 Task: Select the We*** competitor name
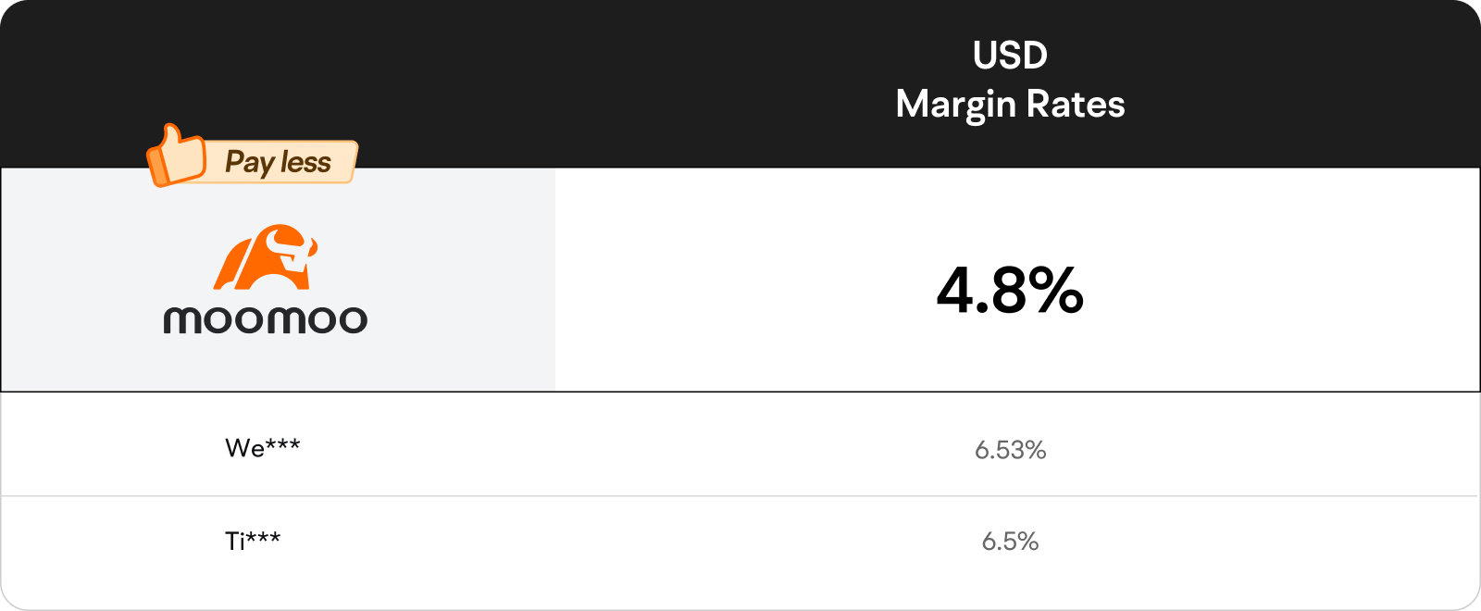pyautogui.click(x=263, y=448)
